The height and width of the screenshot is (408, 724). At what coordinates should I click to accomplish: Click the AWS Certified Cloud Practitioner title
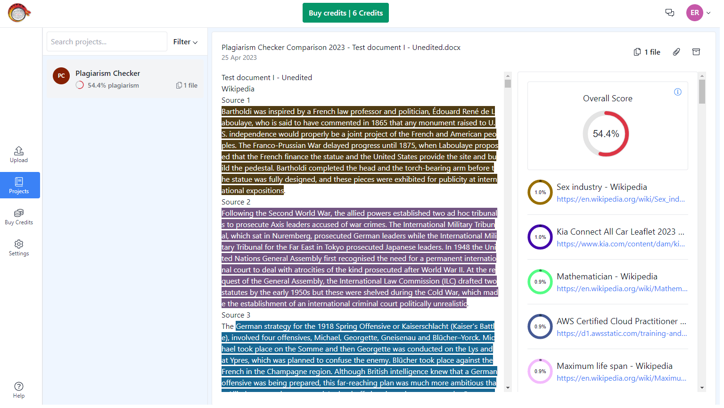coord(621,321)
